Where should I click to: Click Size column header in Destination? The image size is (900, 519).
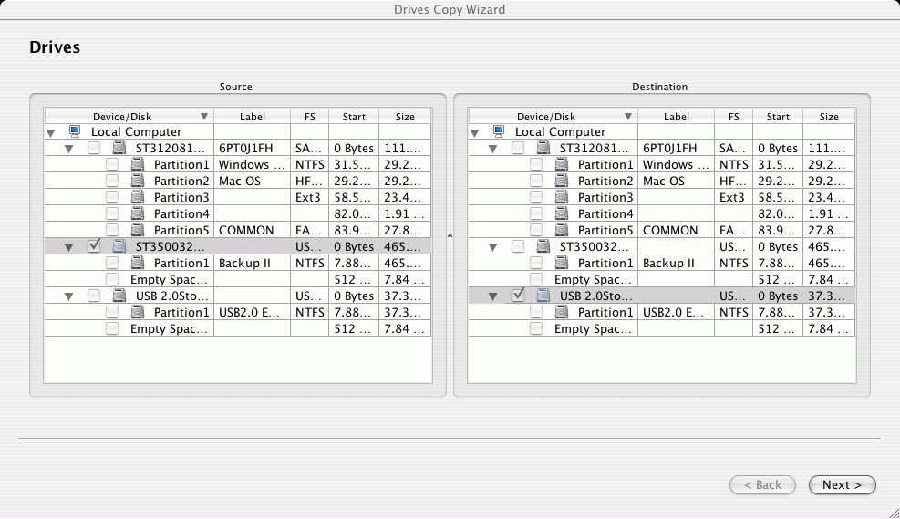(829, 117)
